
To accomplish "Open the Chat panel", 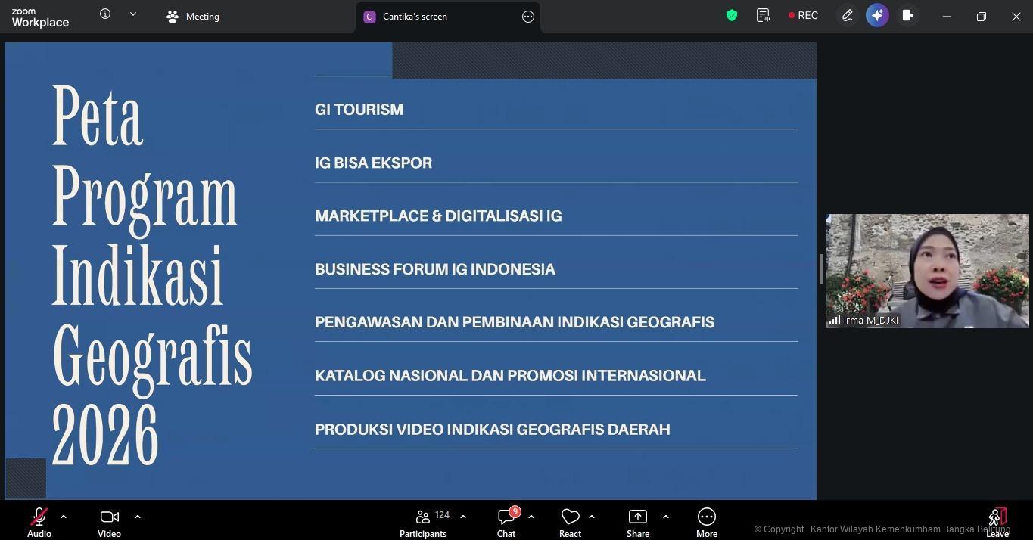I will coord(506,522).
